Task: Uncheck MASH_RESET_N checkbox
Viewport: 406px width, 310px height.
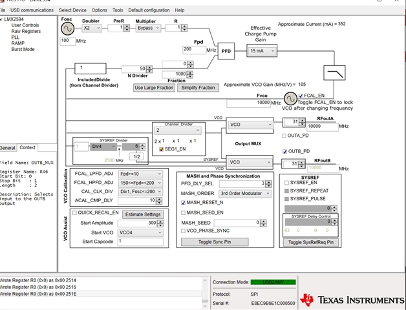Action: (x=184, y=203)
